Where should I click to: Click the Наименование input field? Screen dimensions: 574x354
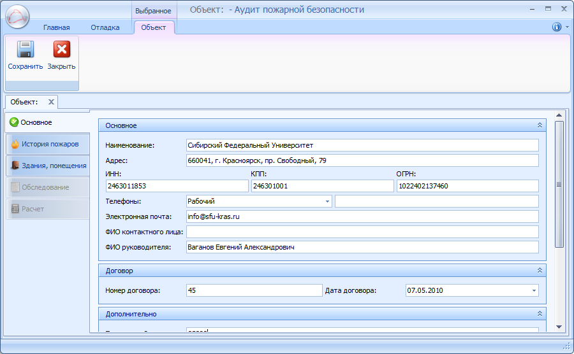(362, 145)
